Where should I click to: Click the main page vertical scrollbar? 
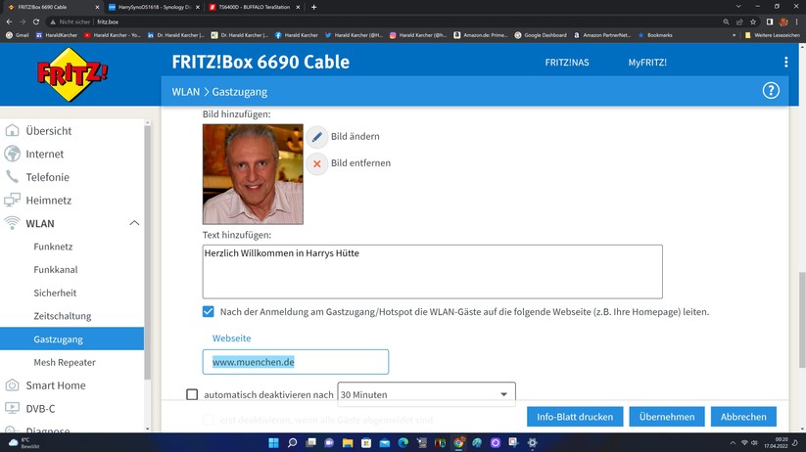[802, 320]
